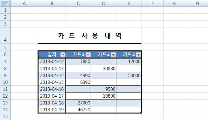The width and height of the screenshot is (208, 120).
Task: Select row 8 header
Action: coord(5,68)
